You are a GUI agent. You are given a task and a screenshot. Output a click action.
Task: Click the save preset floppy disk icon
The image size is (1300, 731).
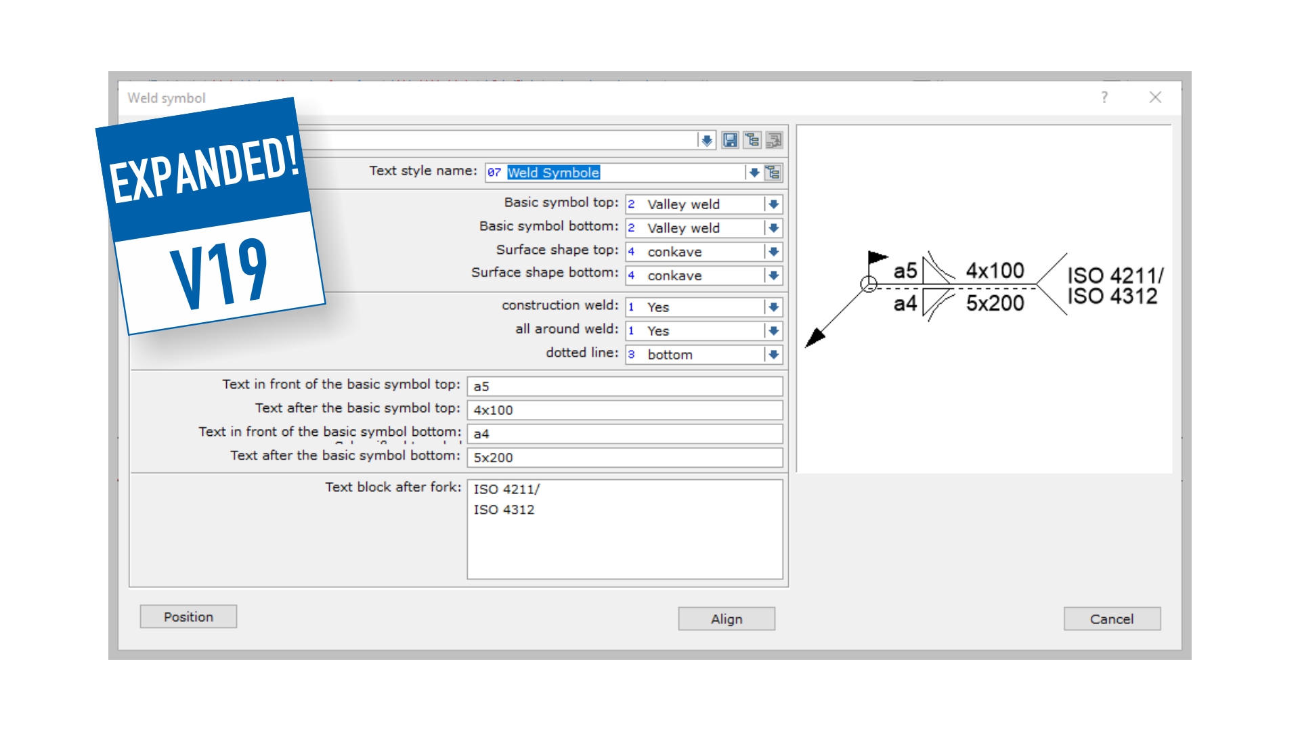[730, 140]
